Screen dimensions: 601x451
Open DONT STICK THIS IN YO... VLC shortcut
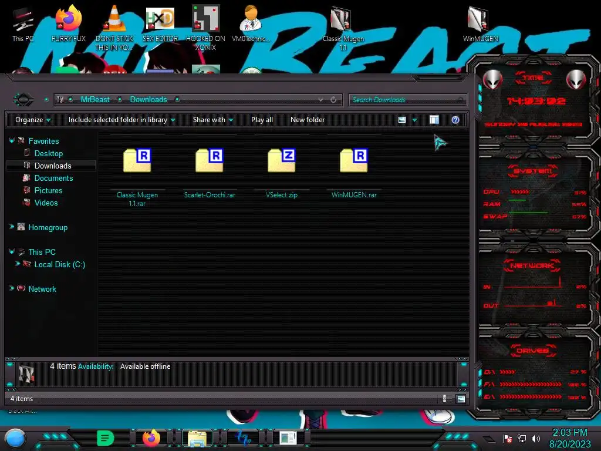click(114, 28)
